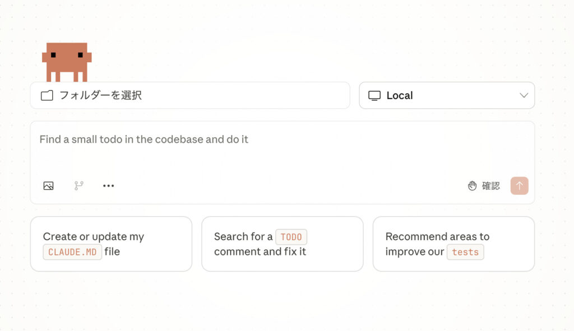The height and width of the screenshot is (331, 574).
Task: Click the git branch icon
Action: [x=79, y=186]
